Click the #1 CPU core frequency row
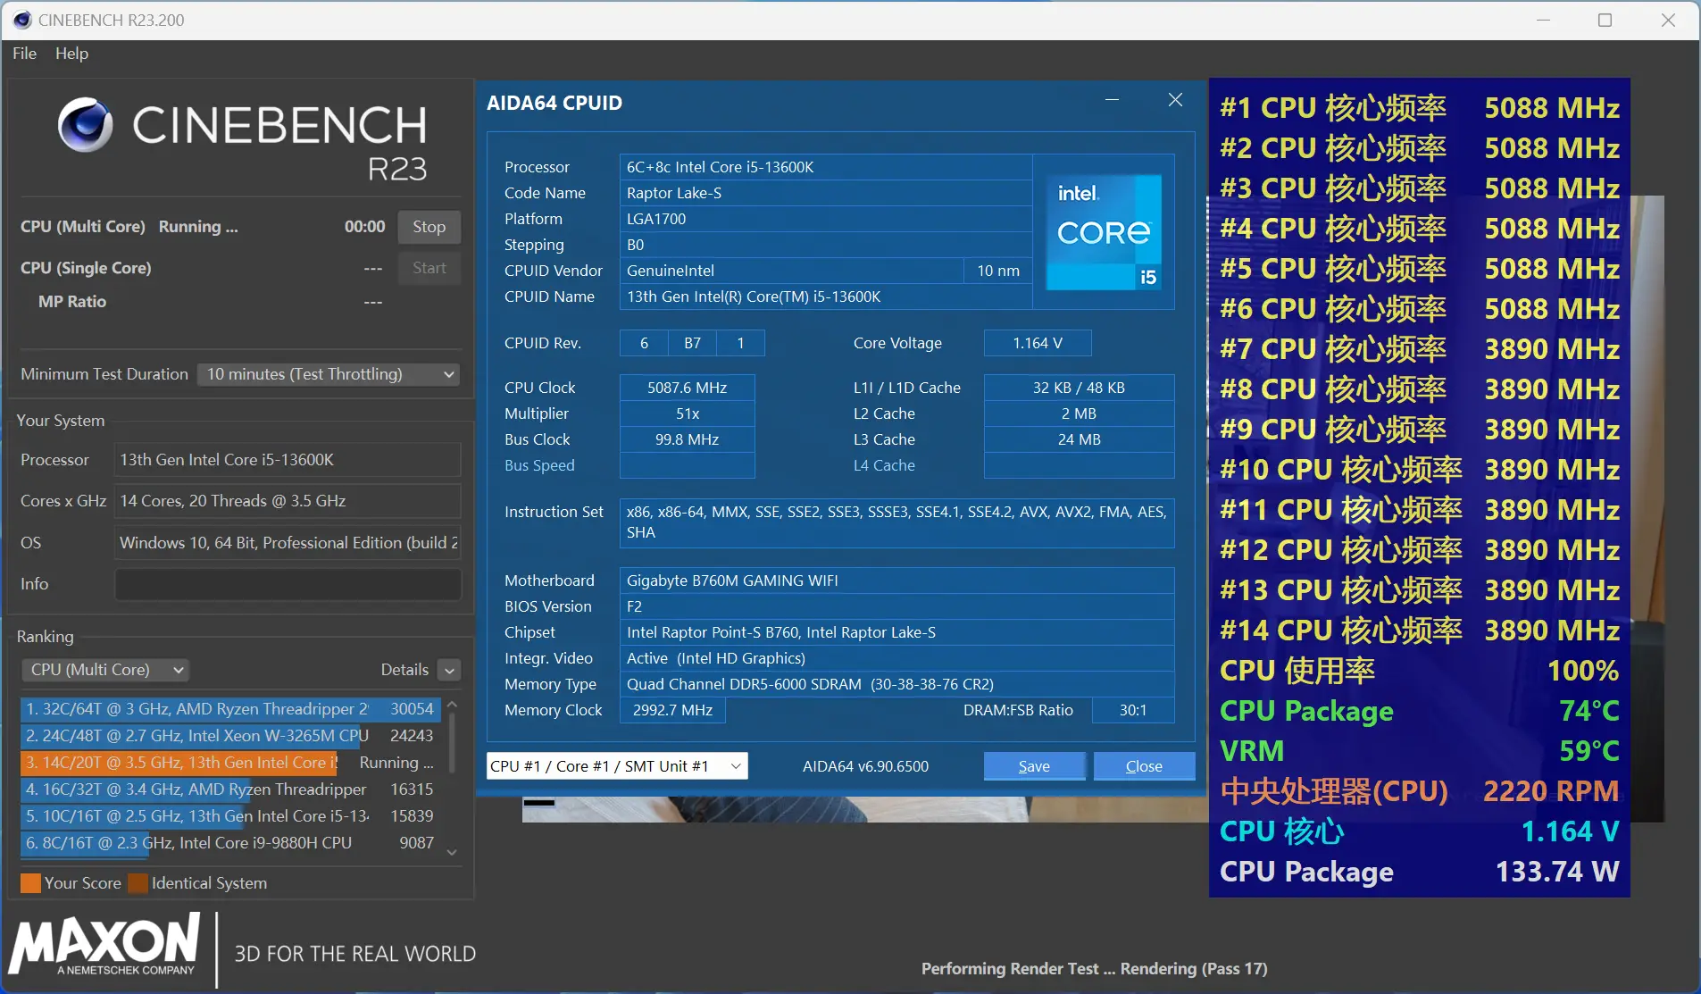 click(x=1419, y=108)
